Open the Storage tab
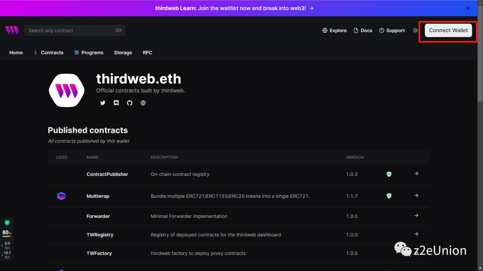Viewport: 483px width, 271px height. click(x=123, y=53)
